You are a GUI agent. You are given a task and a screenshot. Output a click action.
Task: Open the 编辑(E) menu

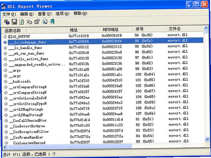27,14
